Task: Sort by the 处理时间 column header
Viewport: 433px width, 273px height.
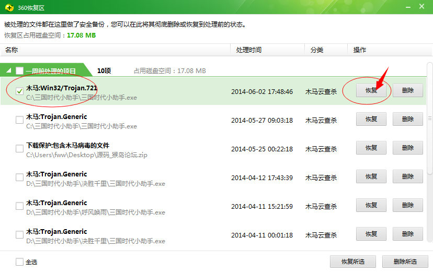Action: coord(248,50)
